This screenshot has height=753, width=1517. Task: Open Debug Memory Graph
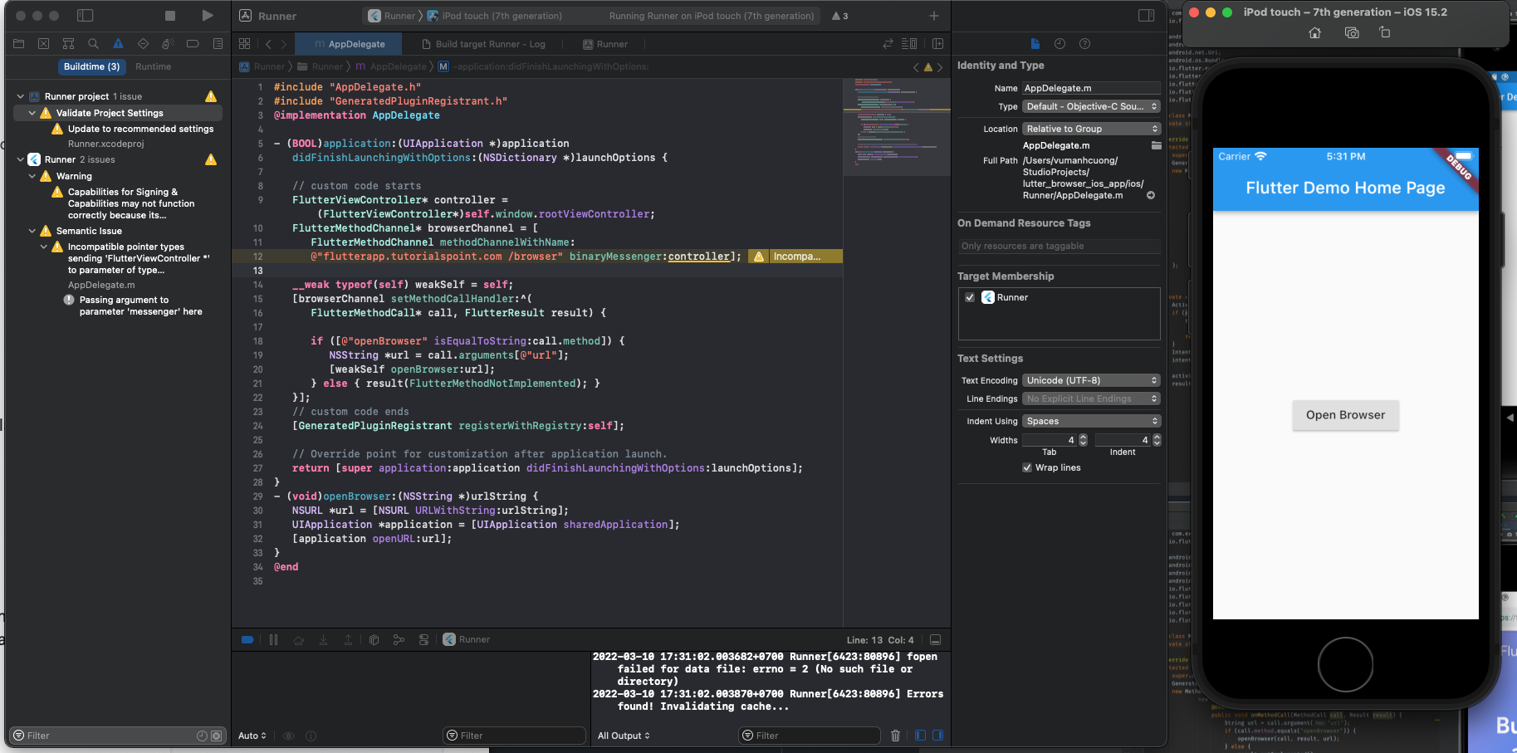click(399, 640)
